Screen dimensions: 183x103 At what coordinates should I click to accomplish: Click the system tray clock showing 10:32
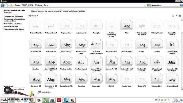[x=176, y=100]
